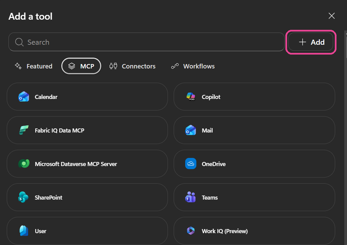
Task: Go to the Workflows tab
Action: click(x=193, y=66)
